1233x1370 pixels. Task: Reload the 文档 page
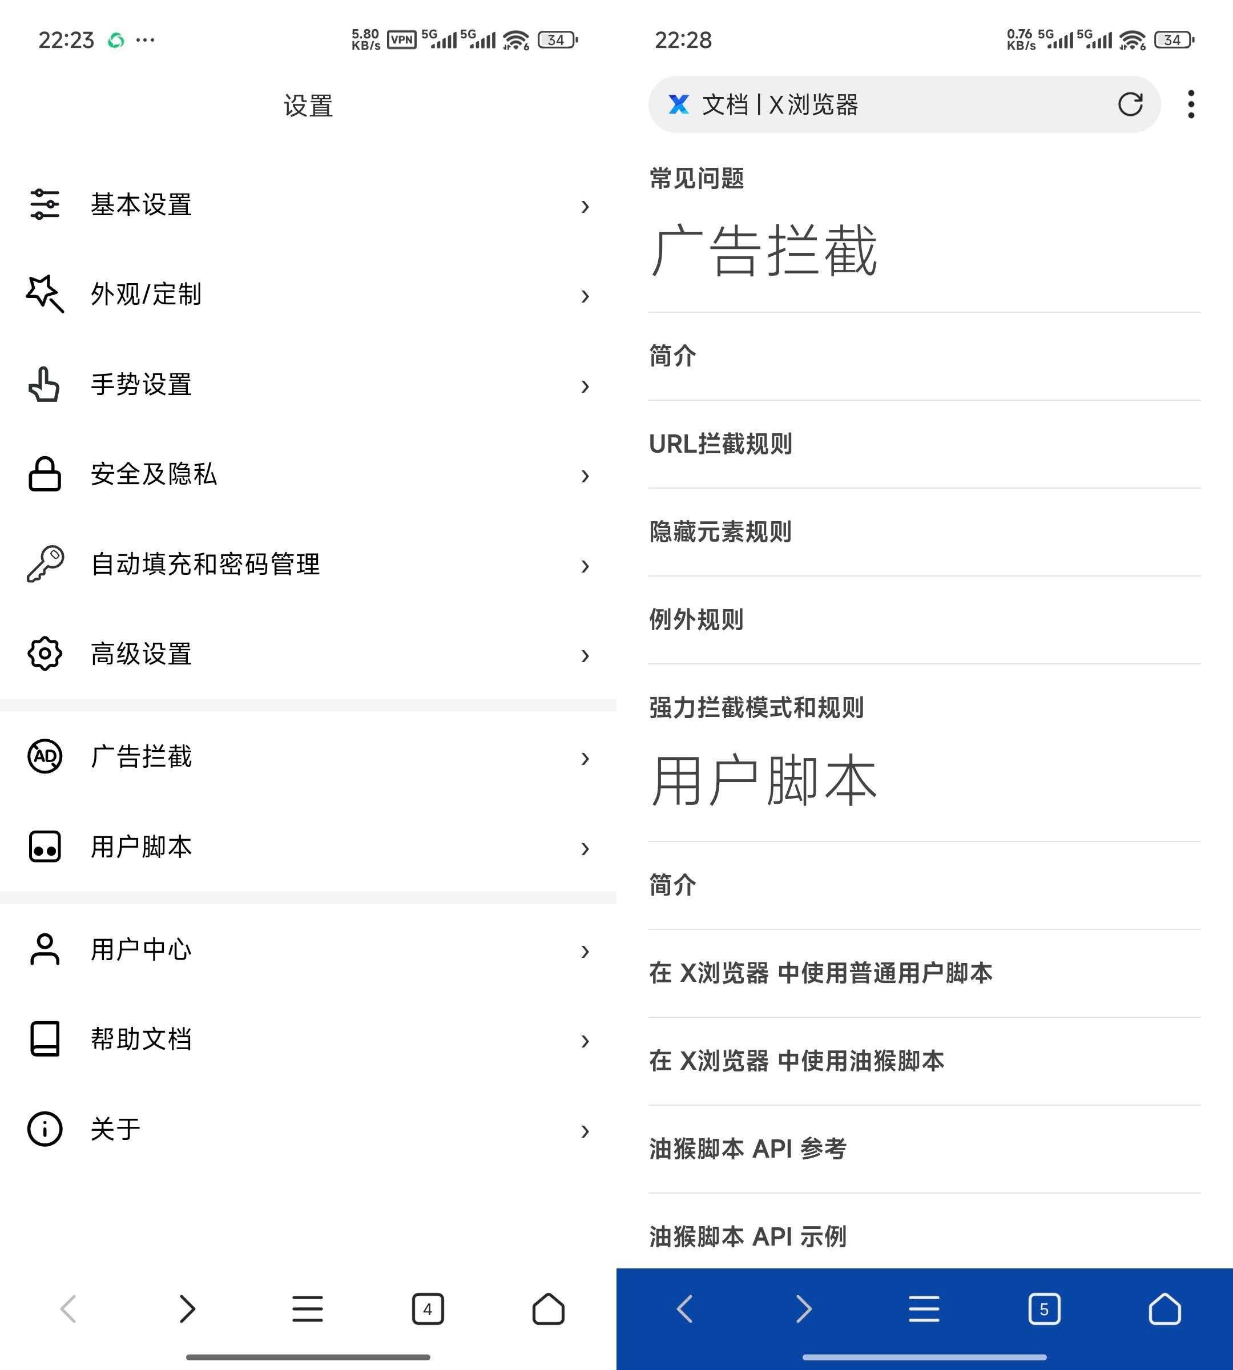click(x=1131, y=104)
